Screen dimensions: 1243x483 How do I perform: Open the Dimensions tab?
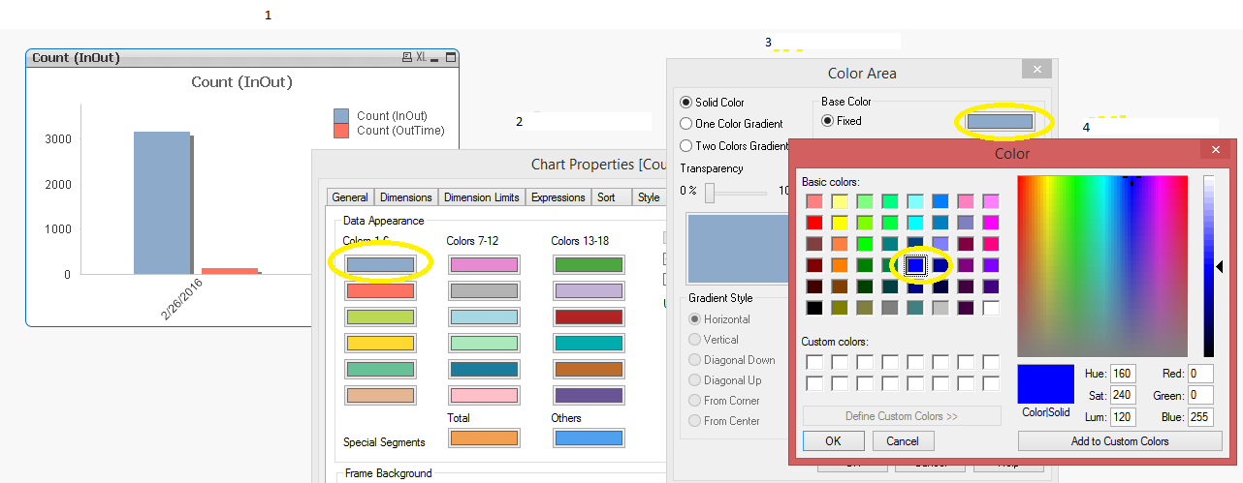[405, 197]
